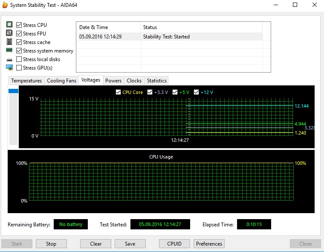Click the CPU chip icon beside Stress CPU
The width and height of the screenshot is (324, 252).
click(9, 24)
